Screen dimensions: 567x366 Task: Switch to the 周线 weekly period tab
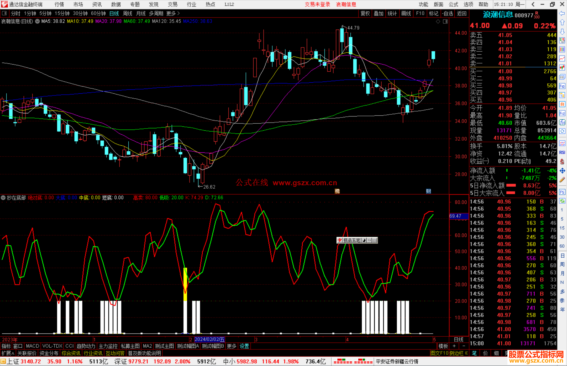point(128,13)
